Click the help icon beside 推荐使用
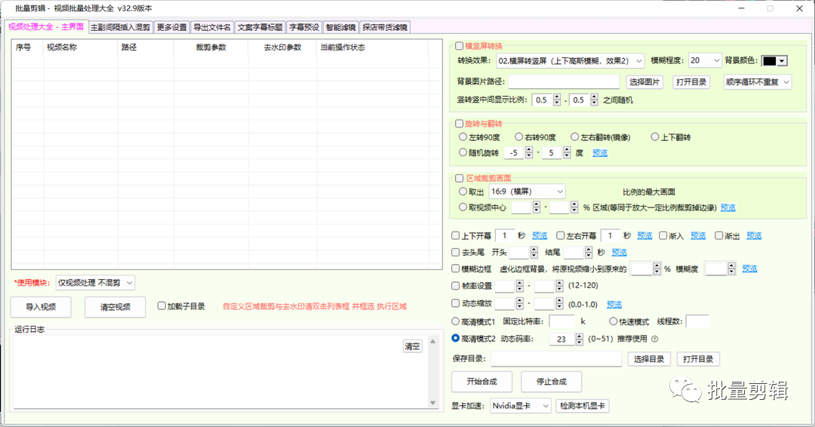This screenshot has width=815, height=427. coord(654,339)
